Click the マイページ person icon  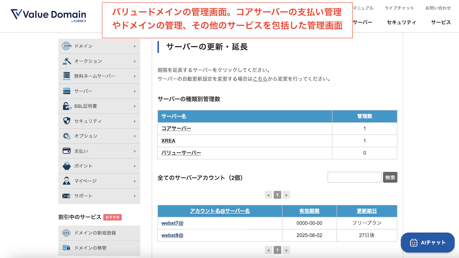pos(67,181)
